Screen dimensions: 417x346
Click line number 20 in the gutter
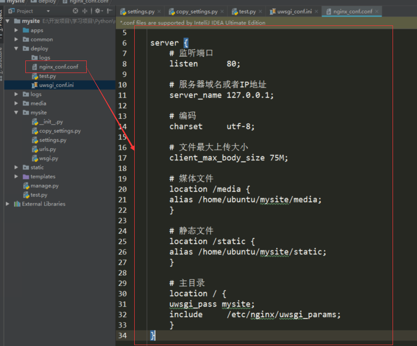pyautogui.click(x=122, y=189)
